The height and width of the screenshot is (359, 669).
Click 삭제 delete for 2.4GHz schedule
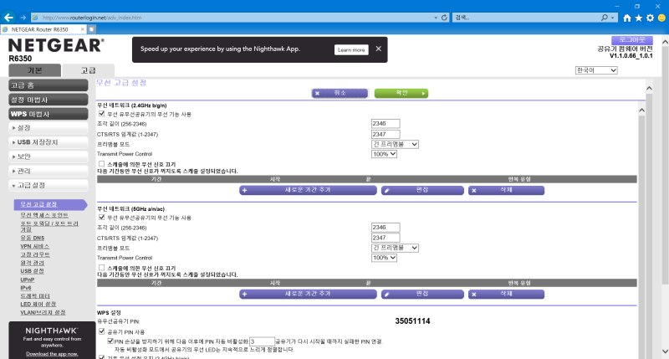click(x=506, y=190)
